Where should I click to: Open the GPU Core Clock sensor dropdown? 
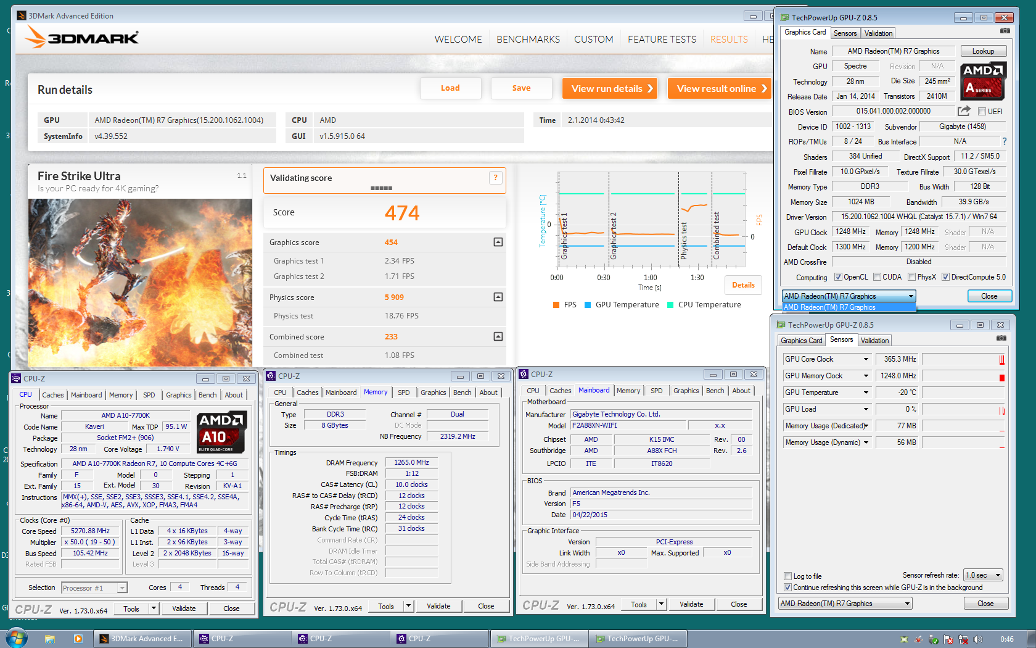(866, 359)
